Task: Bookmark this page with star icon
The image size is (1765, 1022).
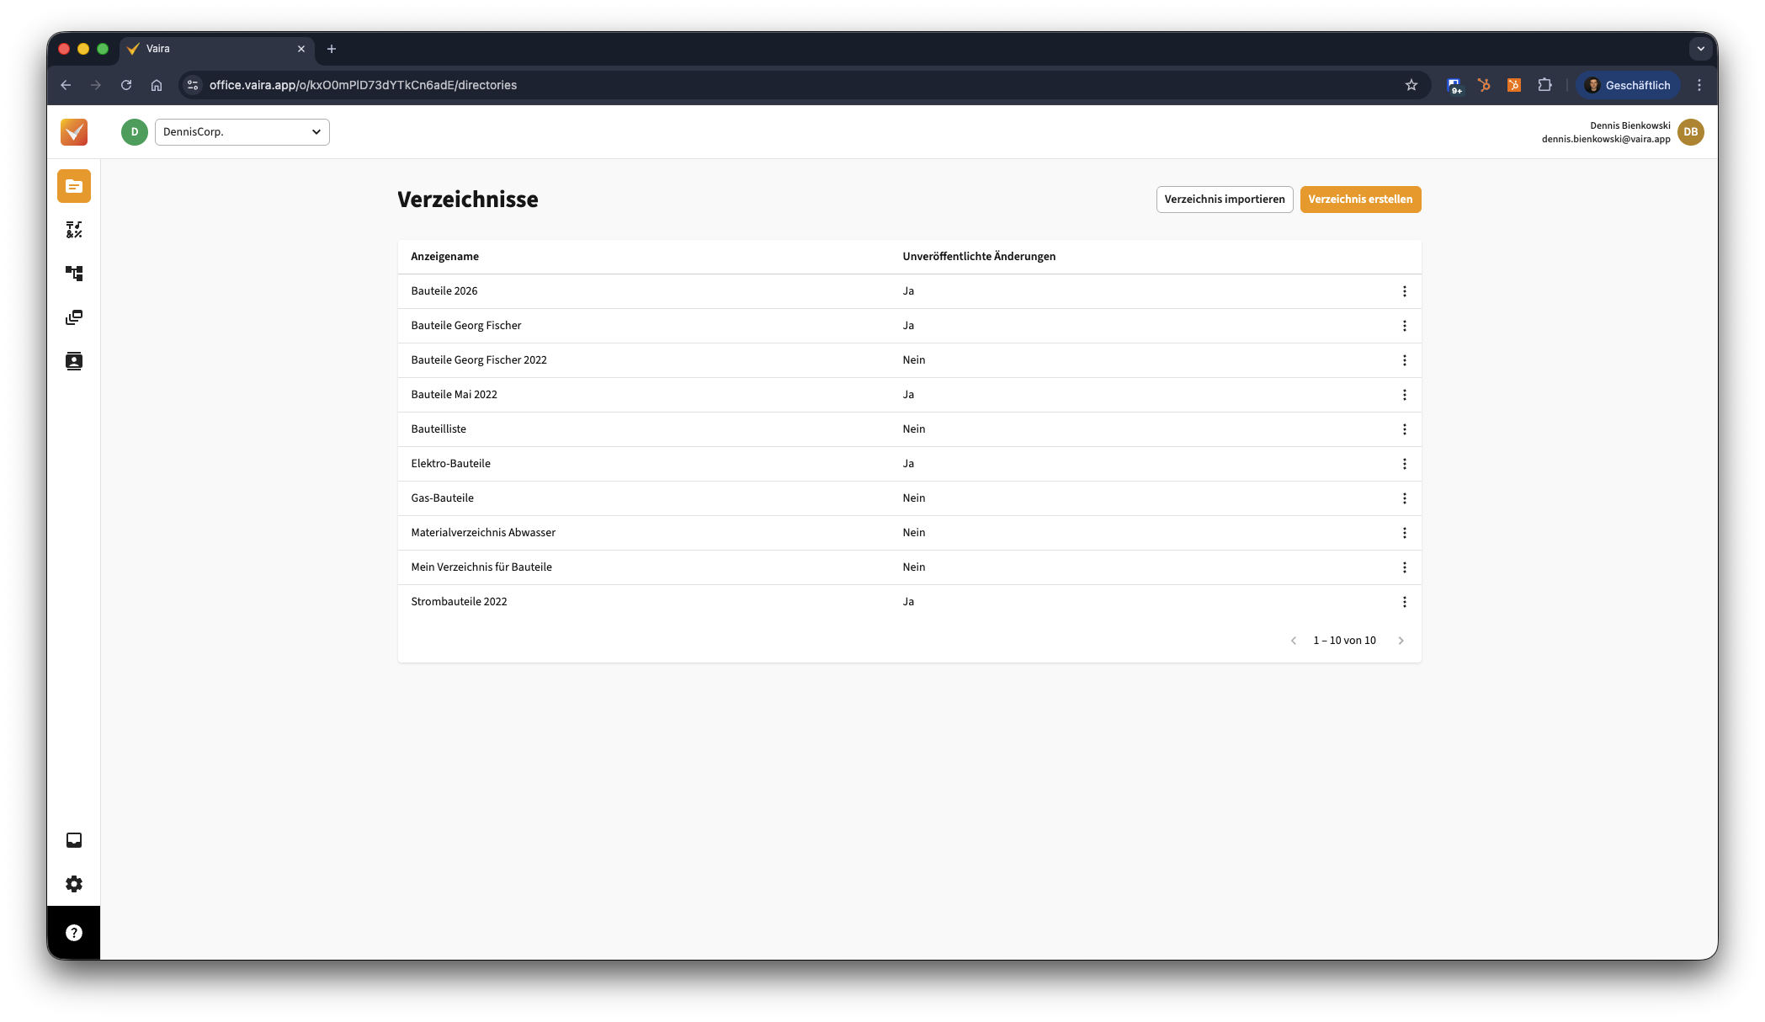Action: pyautogui.click(x=1411, y=85)
